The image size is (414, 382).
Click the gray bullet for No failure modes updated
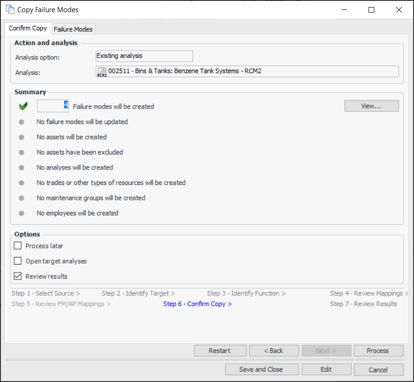(22, 122)
